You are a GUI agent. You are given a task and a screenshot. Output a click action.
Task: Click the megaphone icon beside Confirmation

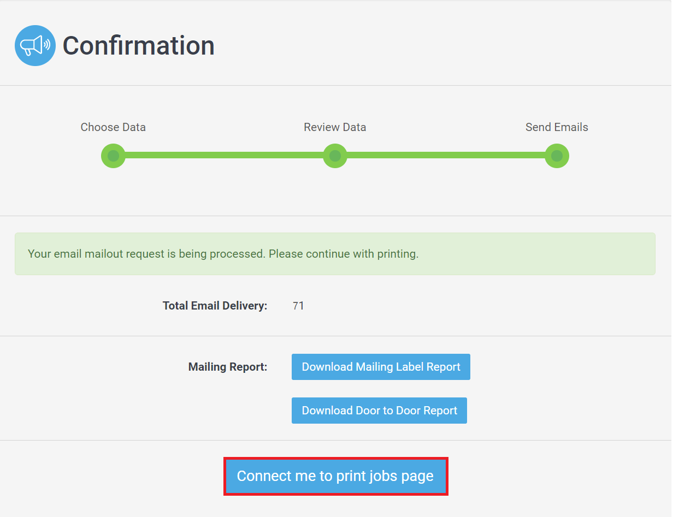[35, 45]
